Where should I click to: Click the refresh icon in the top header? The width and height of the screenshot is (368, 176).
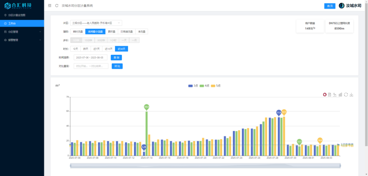pyautogui.click(x=57, y=6)
